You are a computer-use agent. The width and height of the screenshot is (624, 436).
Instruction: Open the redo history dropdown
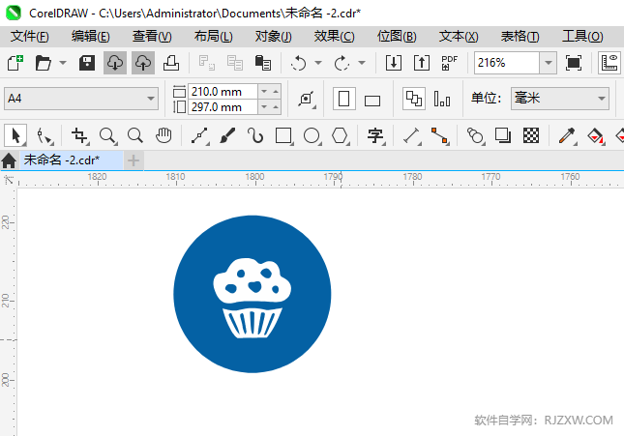pos(362,63)
